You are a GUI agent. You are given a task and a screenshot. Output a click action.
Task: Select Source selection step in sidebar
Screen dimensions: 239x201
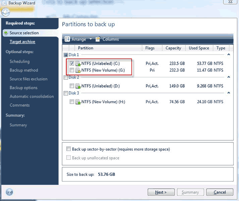click(x=24, y=33)
